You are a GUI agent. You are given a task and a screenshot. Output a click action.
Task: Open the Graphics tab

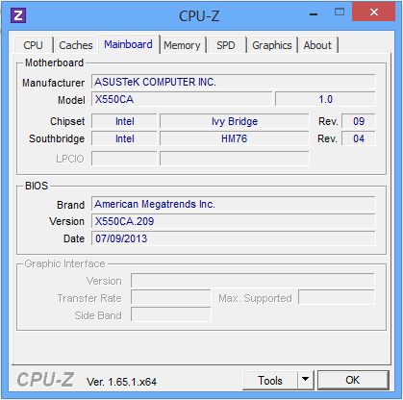pyautogui.click(x=272, y=45)
